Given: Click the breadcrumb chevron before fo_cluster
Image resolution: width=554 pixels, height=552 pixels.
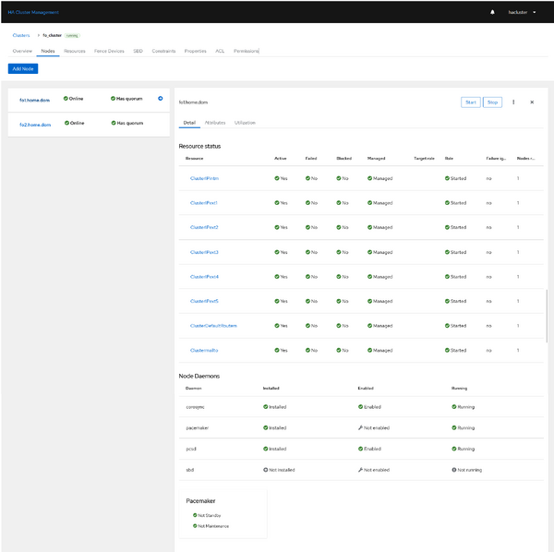Looking at the screenshot, I should click(39, 35).
